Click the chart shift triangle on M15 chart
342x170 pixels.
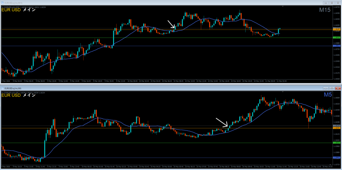tap(283, 7)
